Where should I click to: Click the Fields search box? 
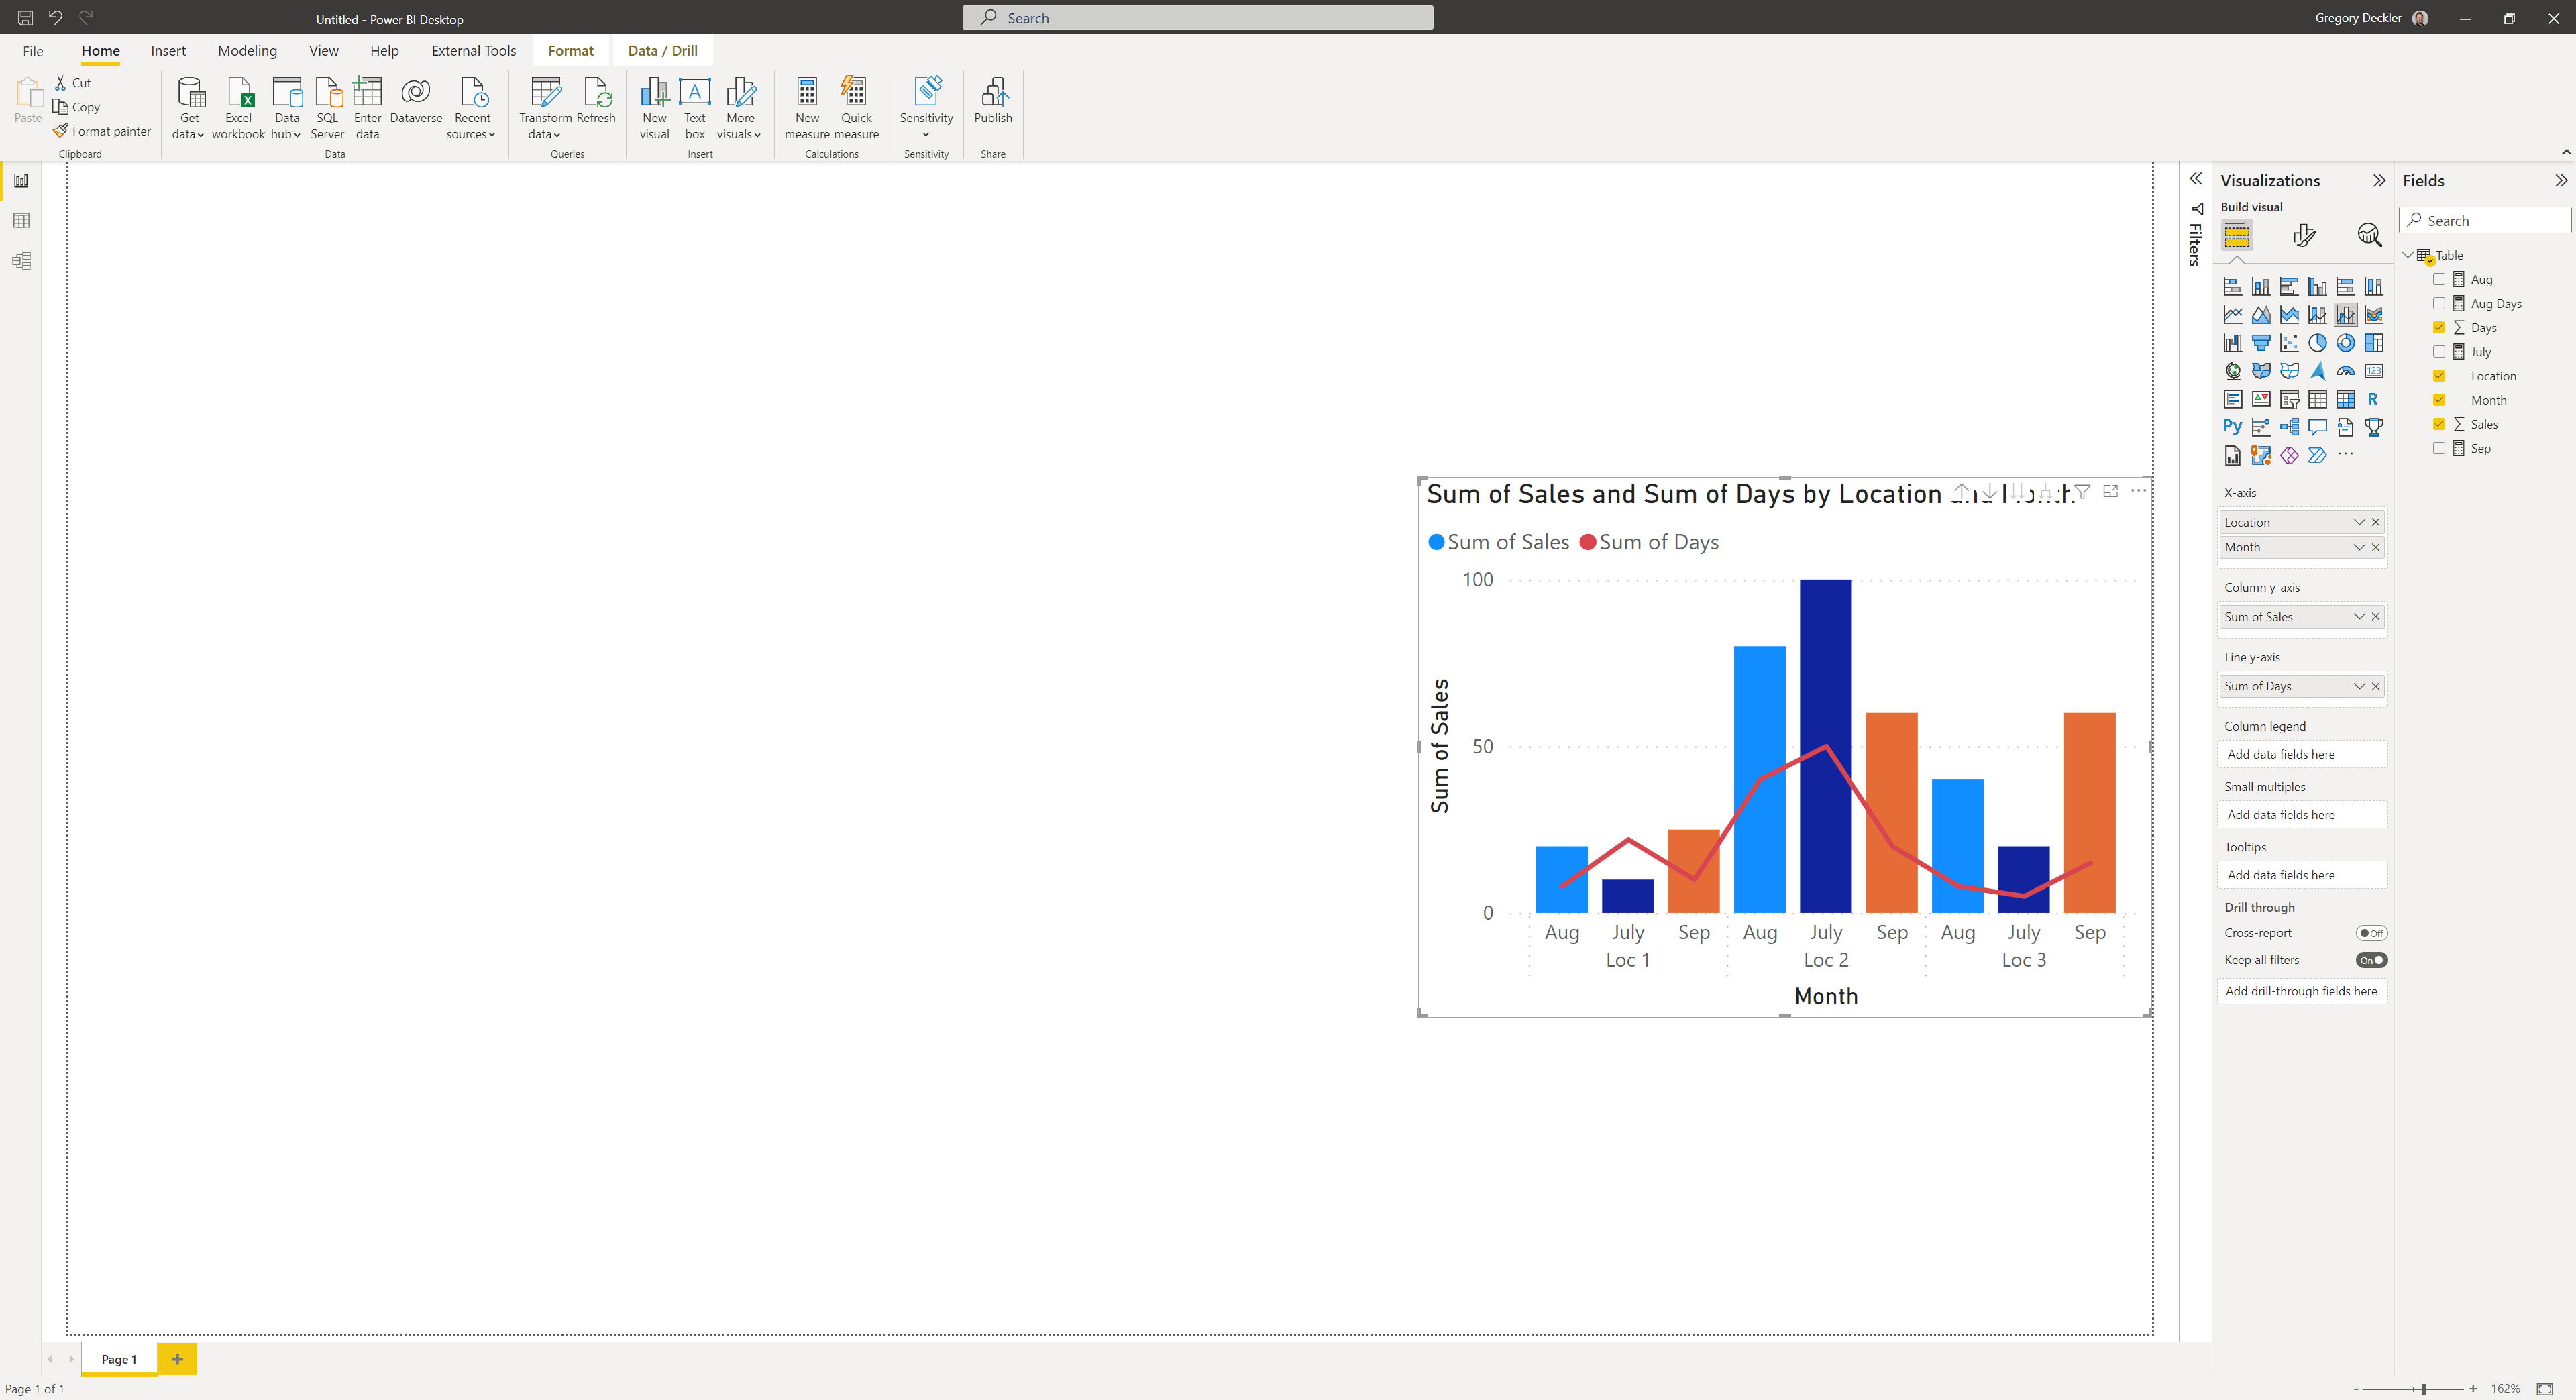coord(2485,221)
